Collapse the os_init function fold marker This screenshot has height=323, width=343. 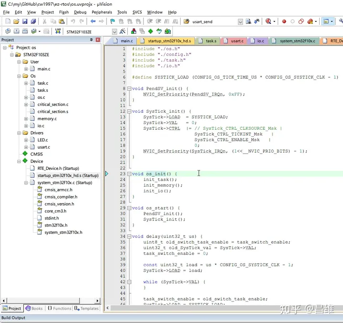point(129,174)
